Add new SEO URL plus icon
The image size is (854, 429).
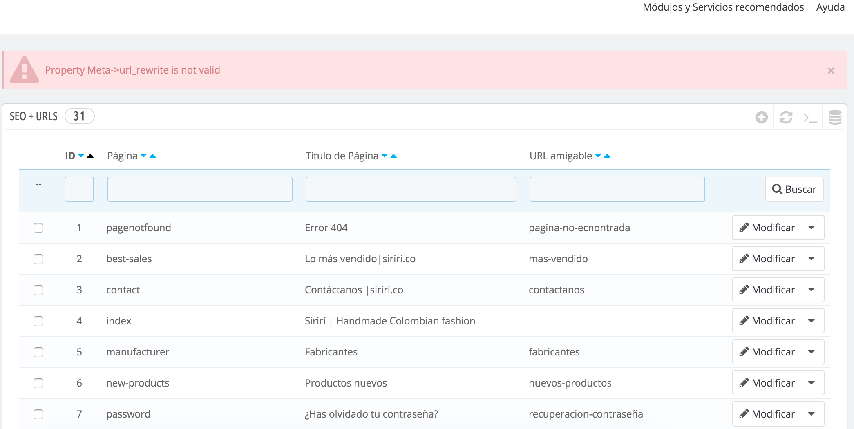761,117
